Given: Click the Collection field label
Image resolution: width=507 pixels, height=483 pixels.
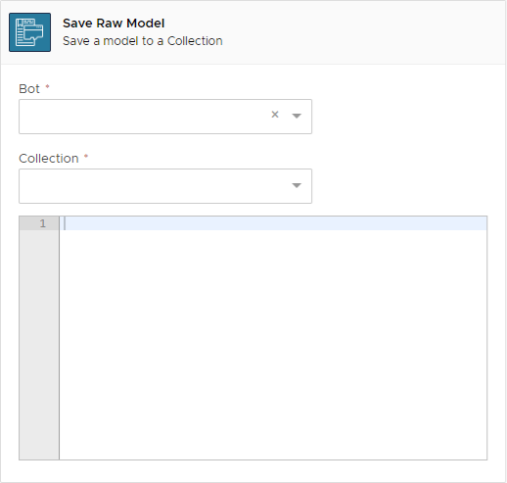Looking at the screenshot, I should (49, 159).
